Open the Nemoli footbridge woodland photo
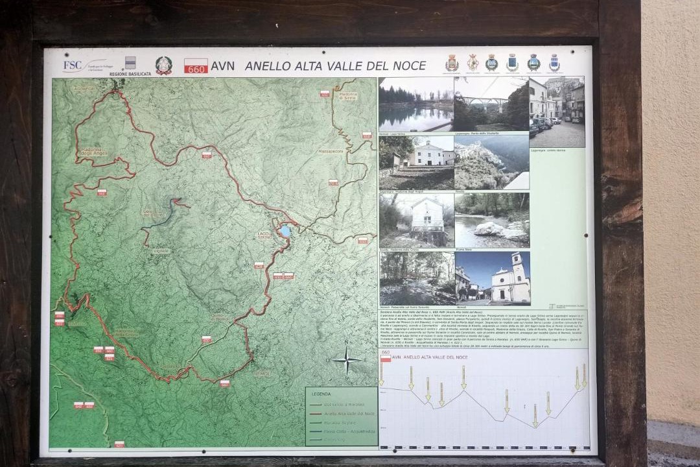 click(417, 279)
